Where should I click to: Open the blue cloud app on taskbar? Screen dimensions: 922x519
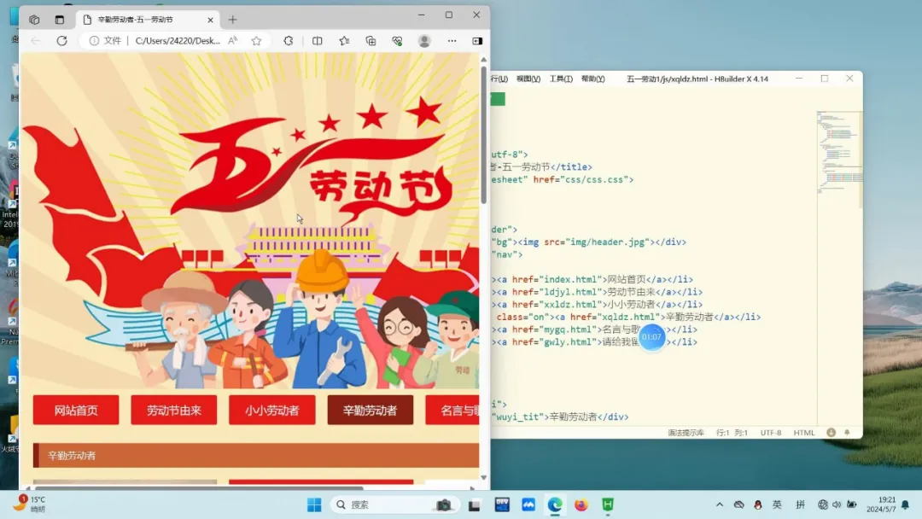tap(528, 504)
